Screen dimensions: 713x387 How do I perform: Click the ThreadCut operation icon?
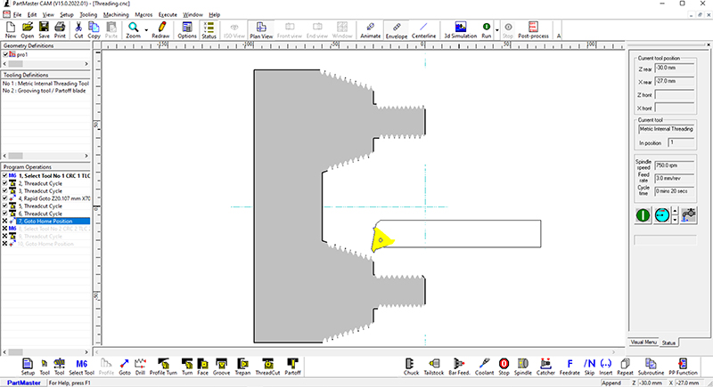268,366
